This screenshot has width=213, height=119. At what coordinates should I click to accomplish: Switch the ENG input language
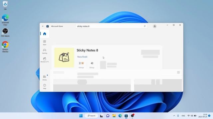183,116
